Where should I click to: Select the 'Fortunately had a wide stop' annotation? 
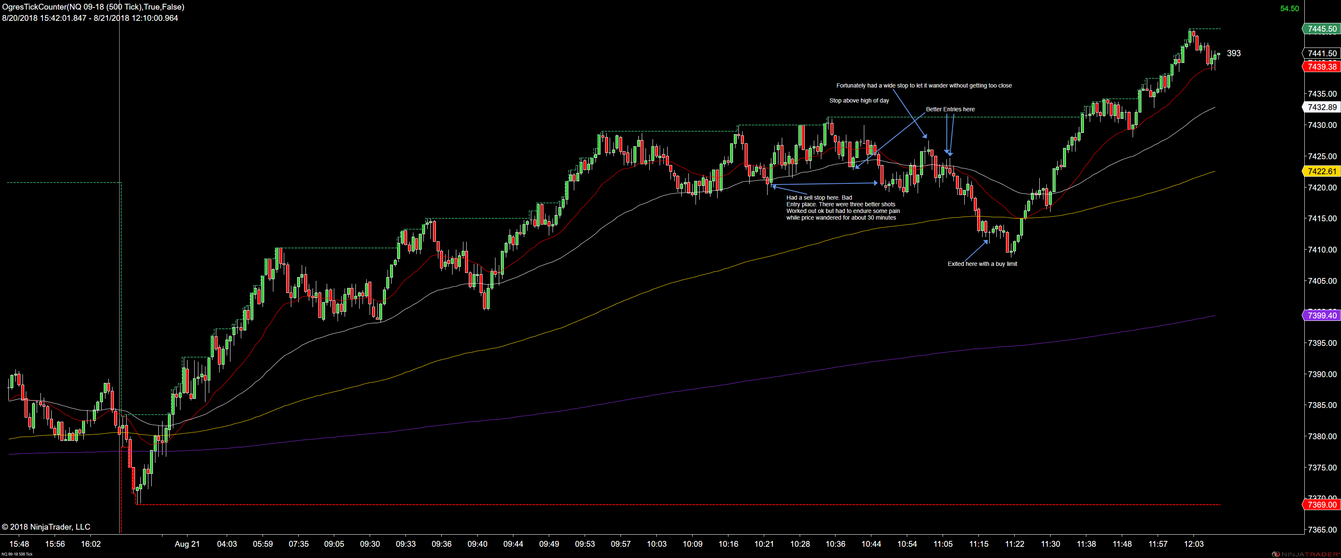click(x=924, y=85)
